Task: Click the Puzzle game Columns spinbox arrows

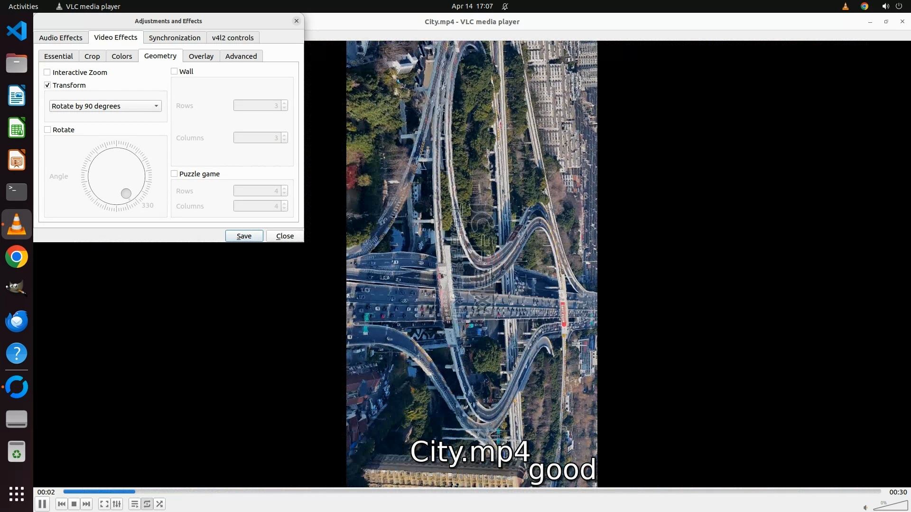Action: pyautogui.click(x=284, y=206)
